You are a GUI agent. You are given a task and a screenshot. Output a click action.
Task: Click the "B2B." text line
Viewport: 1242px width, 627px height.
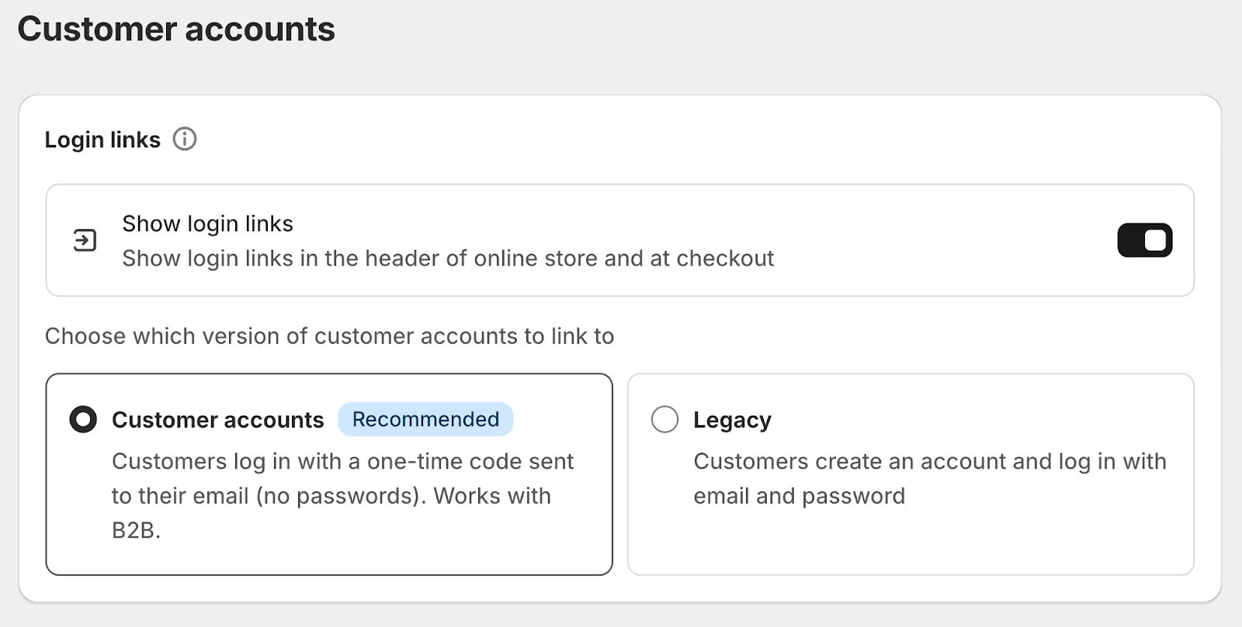[136, 531]
